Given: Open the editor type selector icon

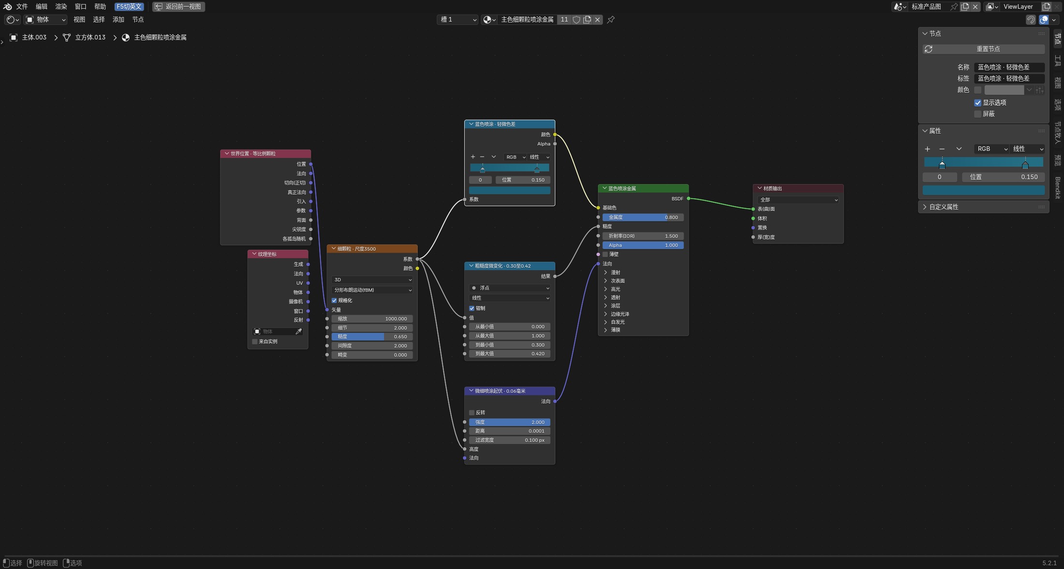Looking at the screenshot, I should click(12, 19).
